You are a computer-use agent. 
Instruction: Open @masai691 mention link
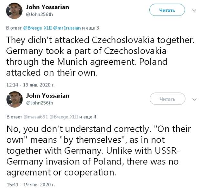pos(36,117)
